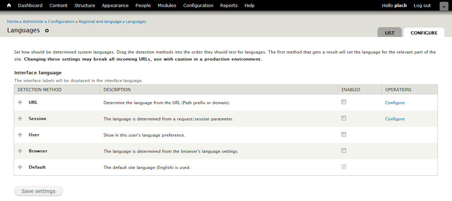Open Configure link for Session method
Image resolution: width=452 pixels, height=201 pixels.
395,119
